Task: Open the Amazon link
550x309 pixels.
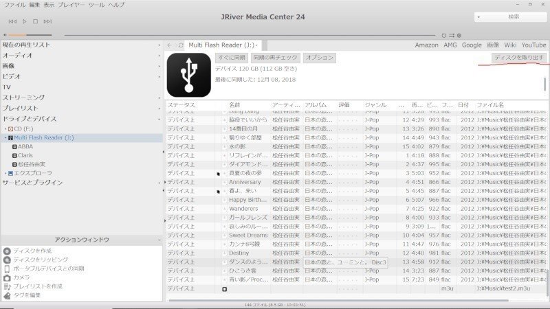Action: (x=426, y=45)
